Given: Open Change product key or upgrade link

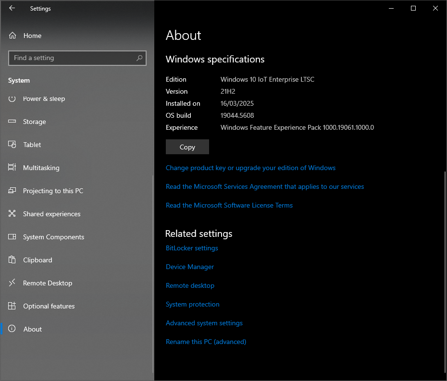Looking at the screenshot, I should tap(250, 168).
